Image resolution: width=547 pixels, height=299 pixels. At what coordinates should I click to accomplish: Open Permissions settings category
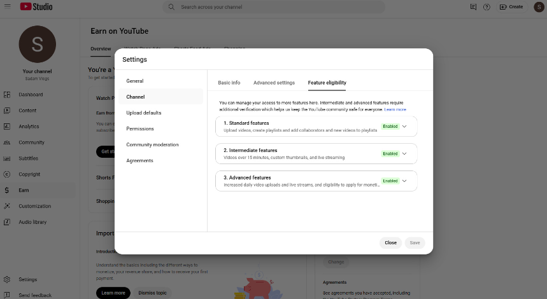[161, 129]
